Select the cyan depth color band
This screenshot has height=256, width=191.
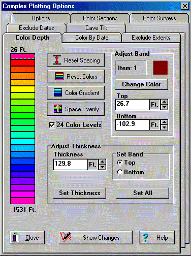coord(22,141)
